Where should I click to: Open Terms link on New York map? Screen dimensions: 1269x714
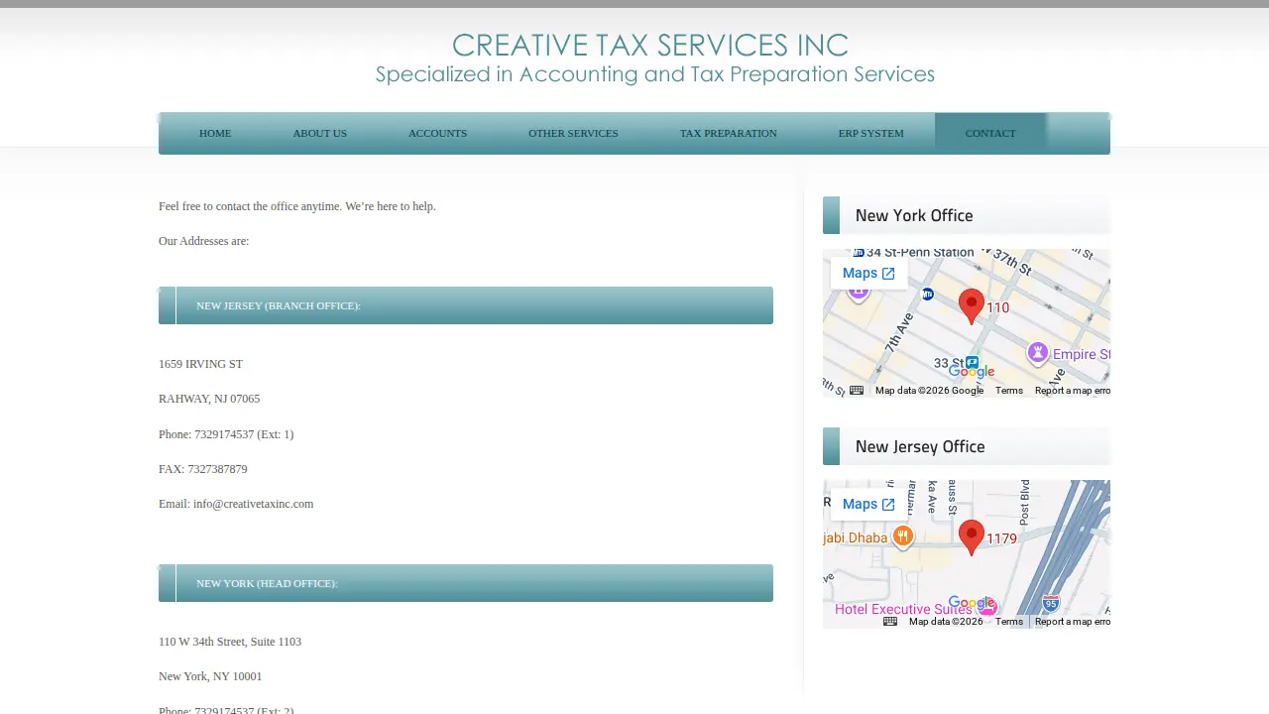click(x=1009, y=391)
